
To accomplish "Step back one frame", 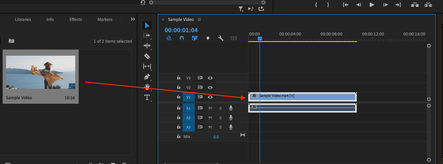I will pos(359,5).
